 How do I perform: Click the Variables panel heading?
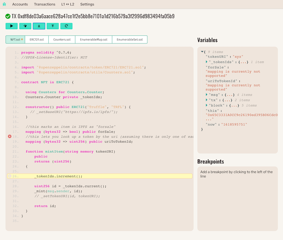[208, 40]
